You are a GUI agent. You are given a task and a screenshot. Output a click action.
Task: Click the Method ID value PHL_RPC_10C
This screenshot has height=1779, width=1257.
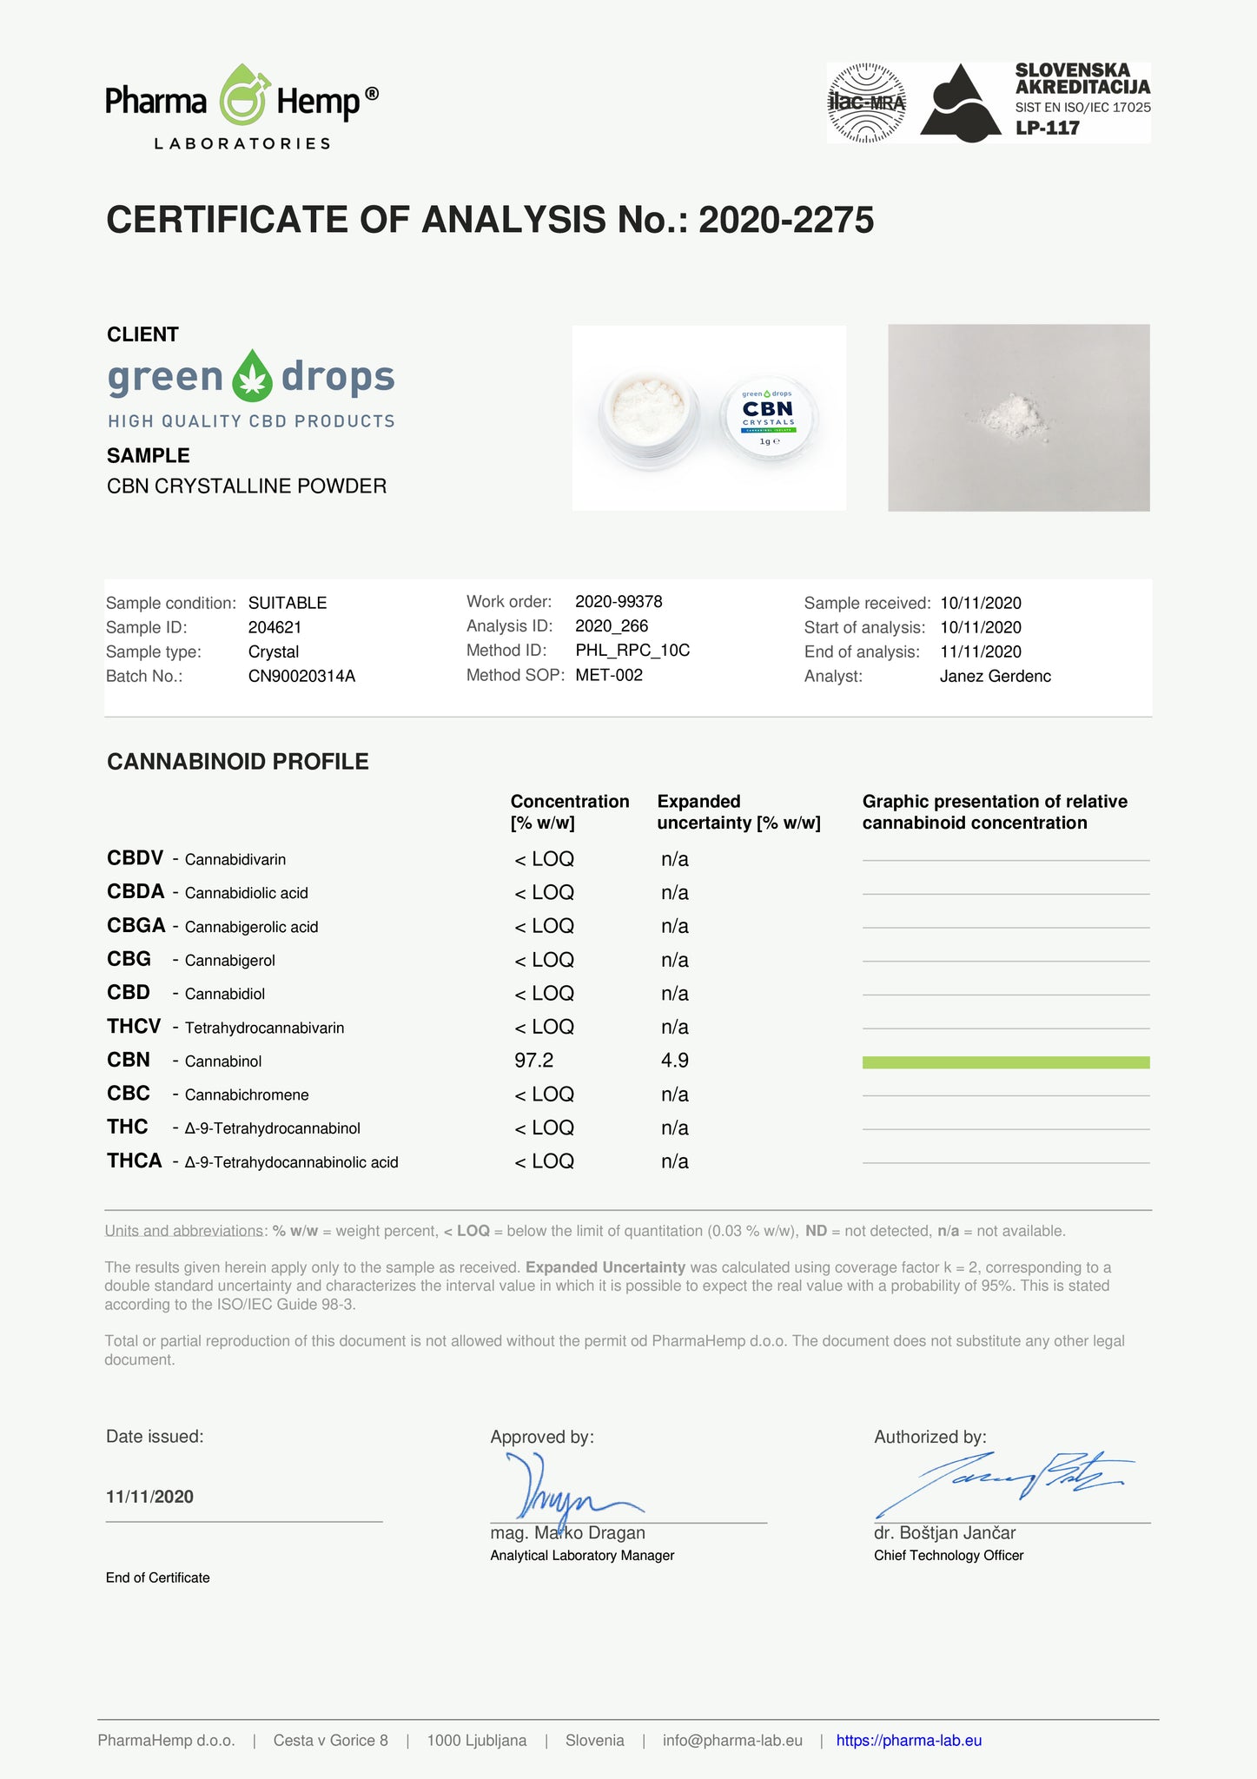click(x=632, y=651)
